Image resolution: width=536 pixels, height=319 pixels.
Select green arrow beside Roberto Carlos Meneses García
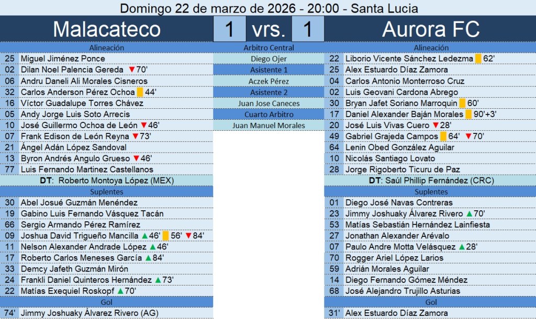point(148,258)
